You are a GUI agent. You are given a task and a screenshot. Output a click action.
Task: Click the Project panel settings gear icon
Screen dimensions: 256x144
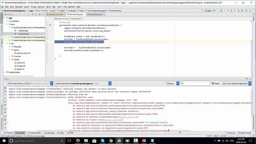click(40, 14)
